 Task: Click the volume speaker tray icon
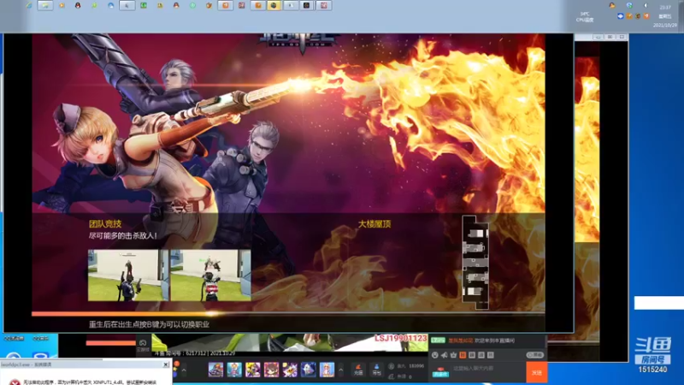[x=646, y=5]
